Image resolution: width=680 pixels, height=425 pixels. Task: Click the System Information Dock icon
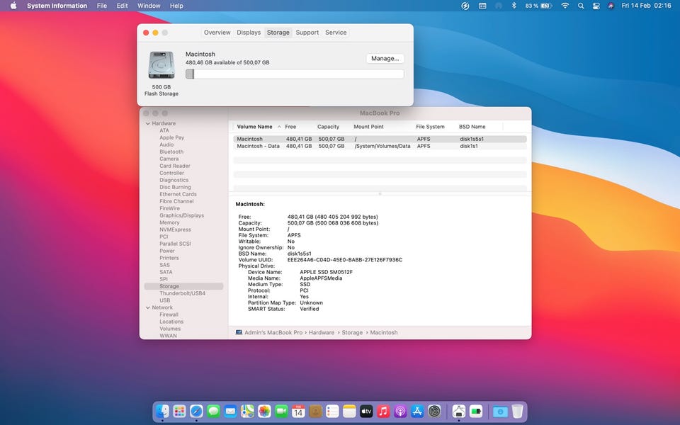coord(459,411)
